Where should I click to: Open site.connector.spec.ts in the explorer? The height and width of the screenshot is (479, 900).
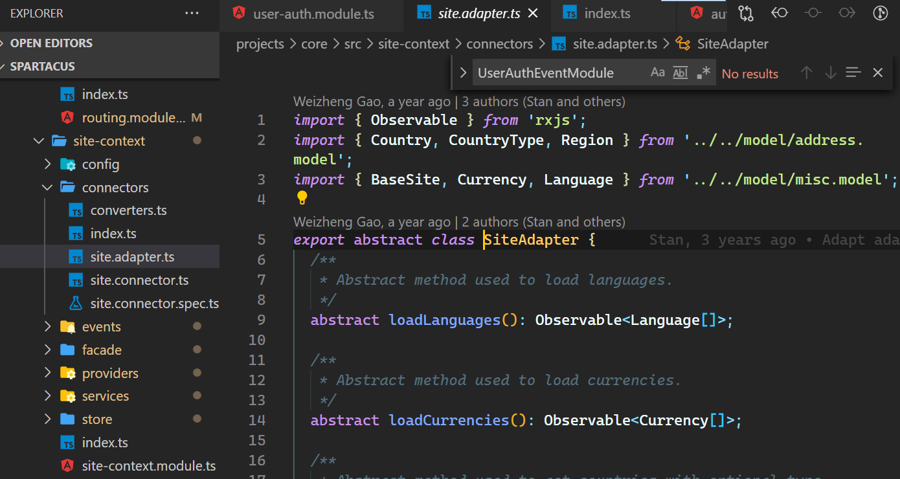154,304
